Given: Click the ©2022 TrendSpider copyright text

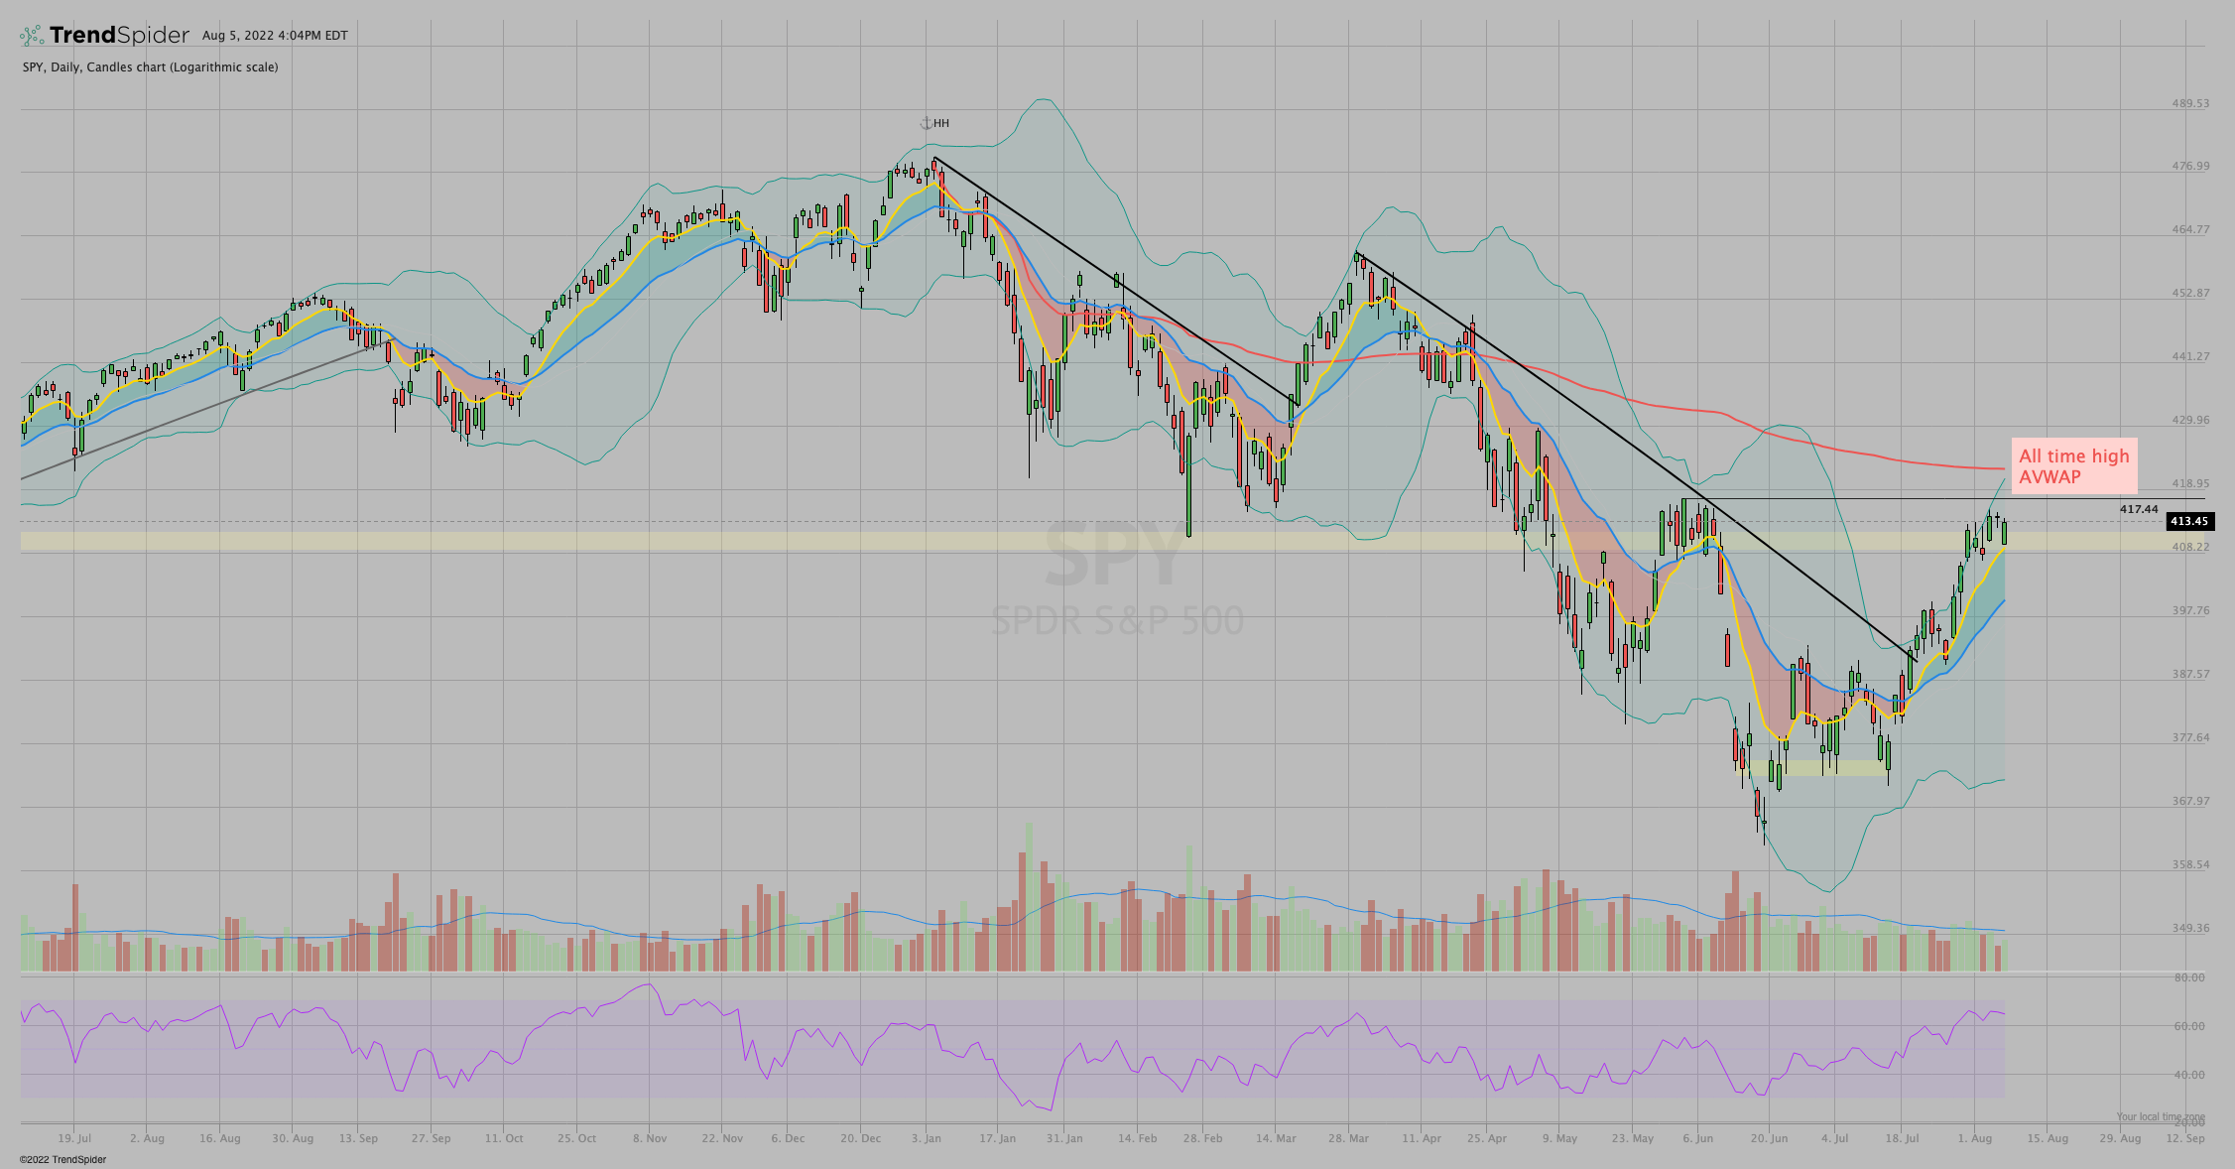Looking at the screenshot, I should pos(62,1159).
